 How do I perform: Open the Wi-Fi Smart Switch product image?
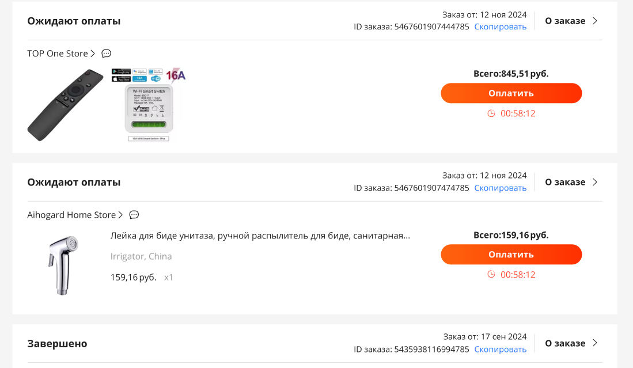pyautogui.click(x=149, y=105)
